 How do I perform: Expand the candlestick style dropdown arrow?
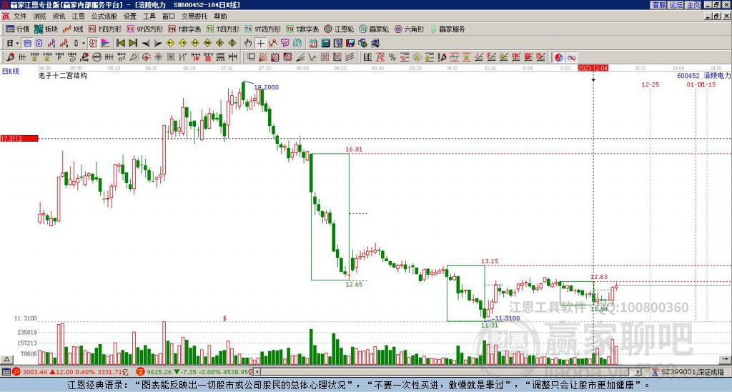[84, 44]
